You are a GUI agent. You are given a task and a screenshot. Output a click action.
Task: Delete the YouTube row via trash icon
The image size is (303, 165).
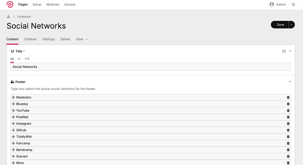pos(288,111)
